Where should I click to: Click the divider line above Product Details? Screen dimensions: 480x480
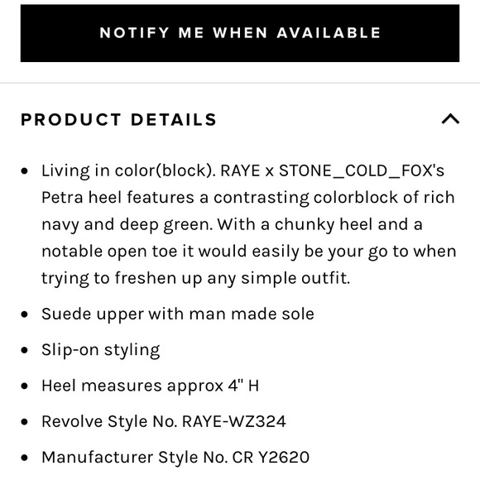click(240, 83)
